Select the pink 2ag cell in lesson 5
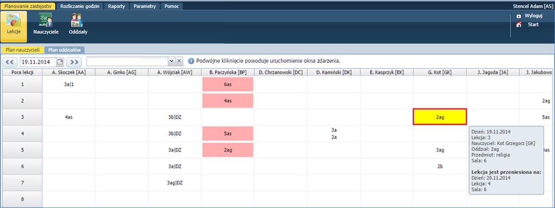Image resolution: width=555 pixels, height=208 pixels. [228, 150]
